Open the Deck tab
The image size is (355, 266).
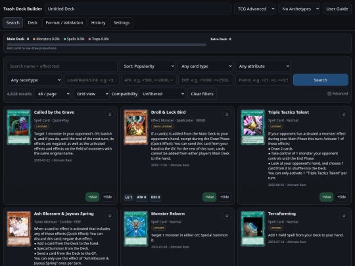click(x=33, y=22)
